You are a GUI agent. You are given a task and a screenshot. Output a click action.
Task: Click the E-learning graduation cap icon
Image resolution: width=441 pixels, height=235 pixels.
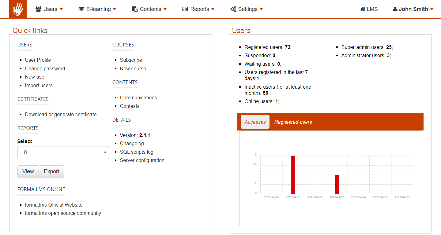pyautogui.click(x=81, y=9)
